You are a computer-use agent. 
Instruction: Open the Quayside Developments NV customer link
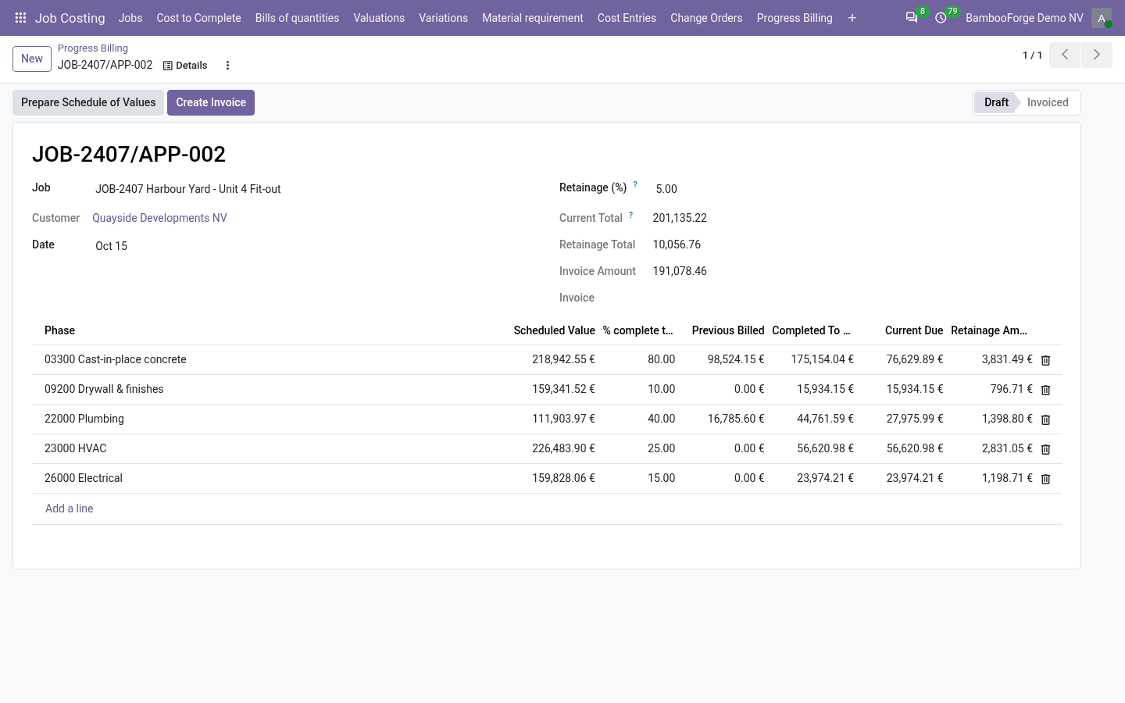coord(159,218)
